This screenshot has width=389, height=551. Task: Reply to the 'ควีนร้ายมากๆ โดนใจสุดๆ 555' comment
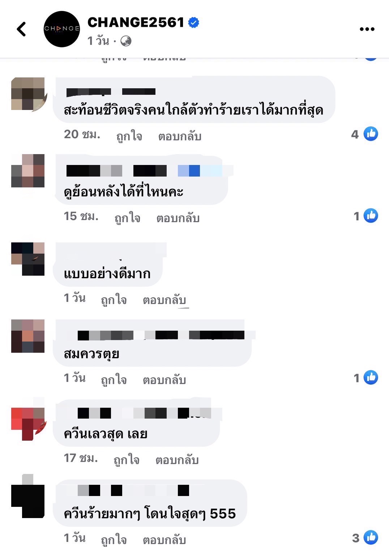point(164,540)
